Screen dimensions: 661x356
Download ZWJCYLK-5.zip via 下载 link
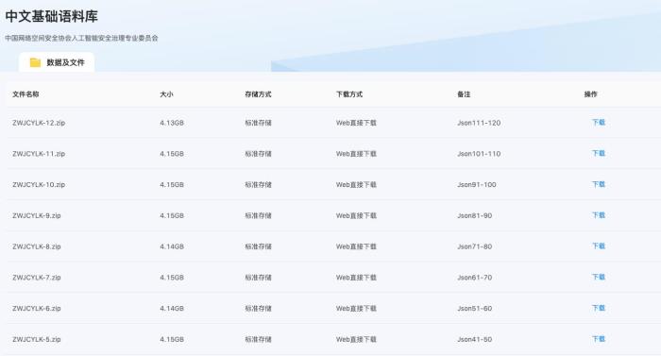coord(598,339)
